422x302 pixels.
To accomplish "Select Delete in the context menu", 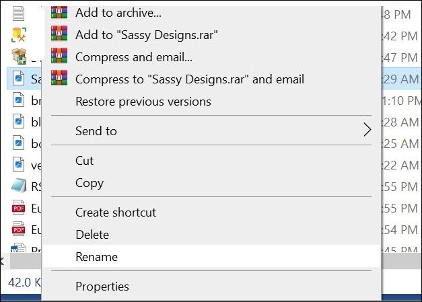I will 92,235.
